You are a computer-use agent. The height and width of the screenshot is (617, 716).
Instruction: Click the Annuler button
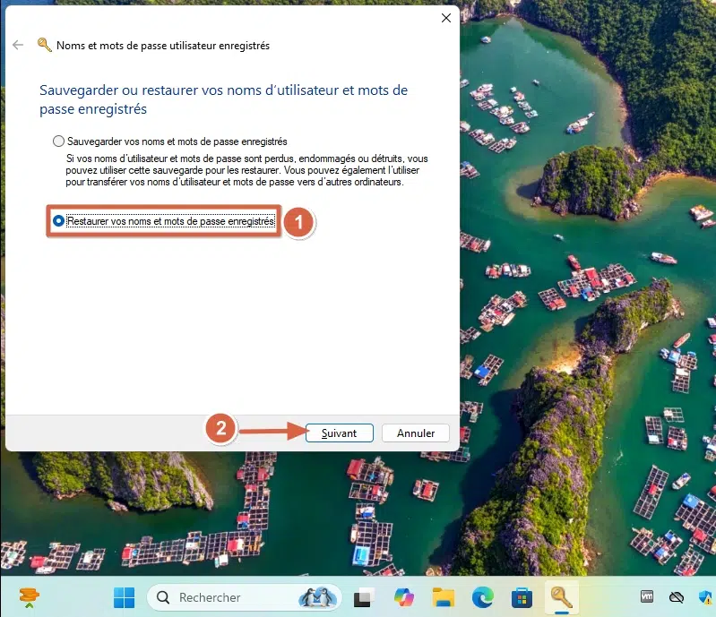pyautogui.click(x=416, y=433)
